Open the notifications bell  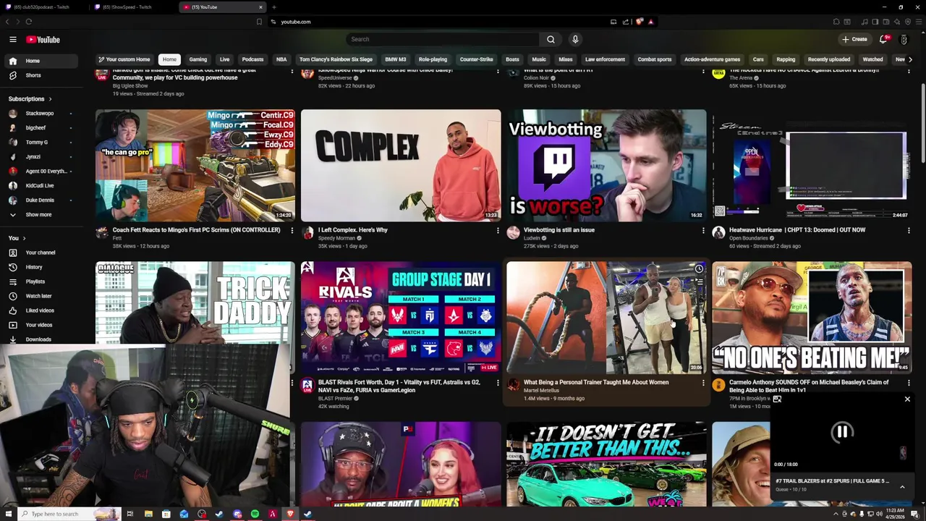tap(883, 39)
